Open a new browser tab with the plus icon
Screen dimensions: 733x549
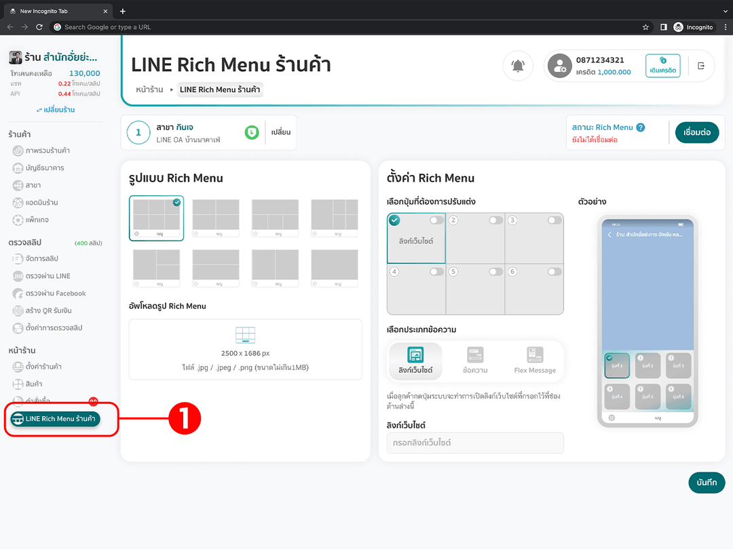[122, 12]
